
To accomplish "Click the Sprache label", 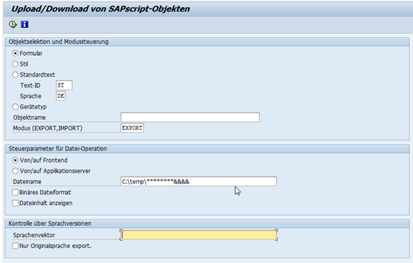I will (x=31, y=96).
